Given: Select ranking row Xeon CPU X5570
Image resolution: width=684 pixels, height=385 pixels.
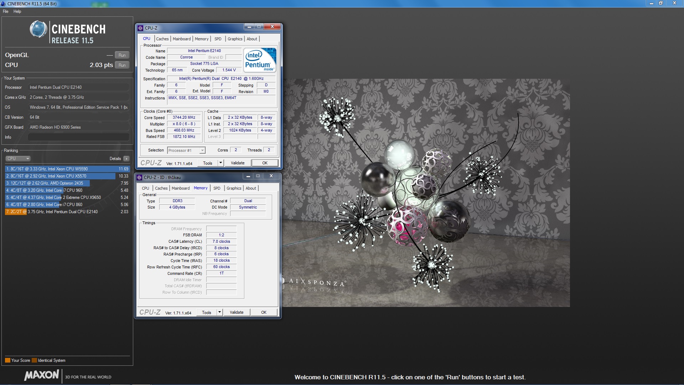Looking at the screenshot, I should (67, 176).
